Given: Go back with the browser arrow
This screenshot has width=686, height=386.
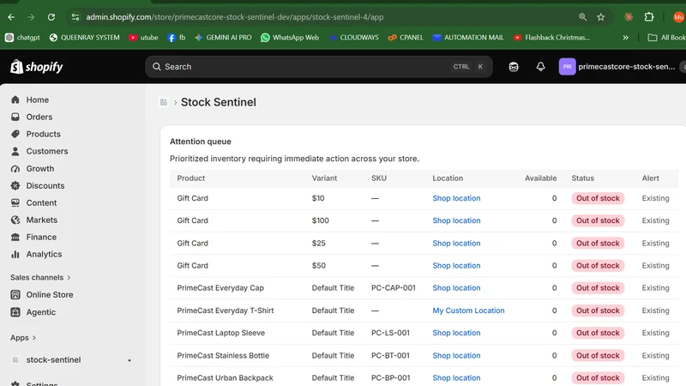Looking at the screenshot, I should click(11, 17).
